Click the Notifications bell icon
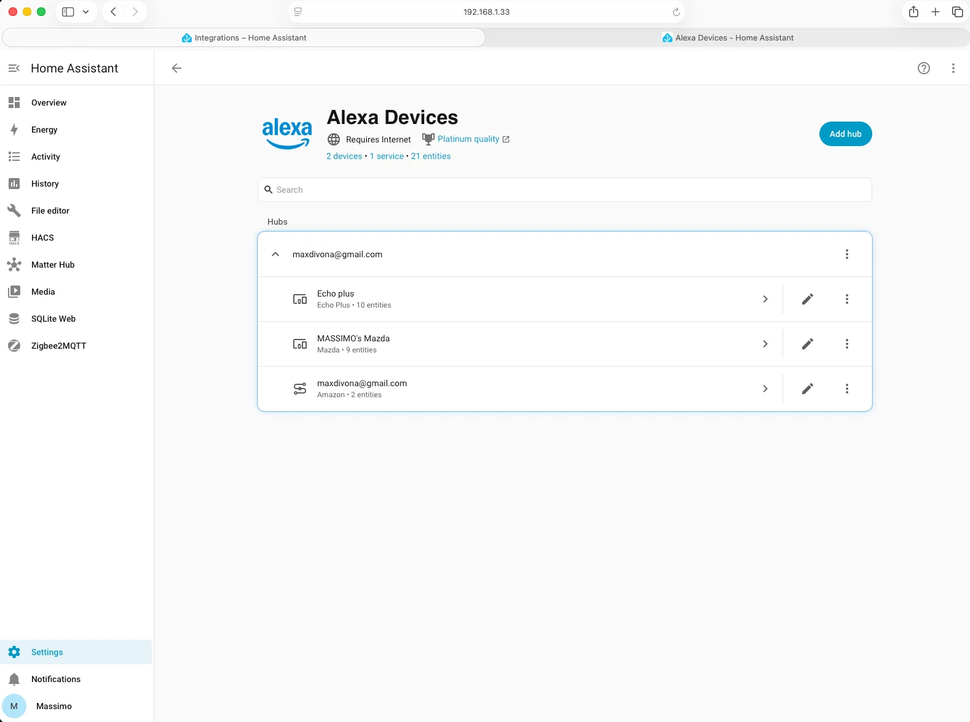Screen dimensions: 970x722 [x=14, y=679]
